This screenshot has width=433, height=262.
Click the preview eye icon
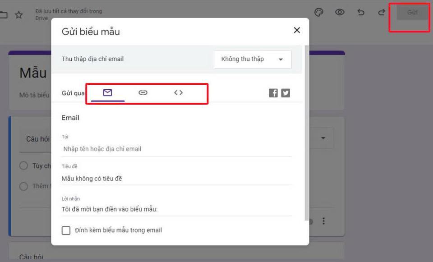point(340,13)
